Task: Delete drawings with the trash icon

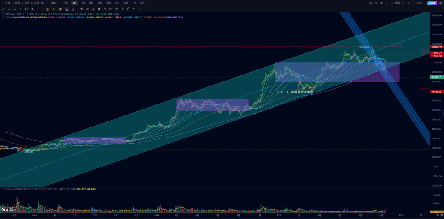Action: click(x=128, y=9)
